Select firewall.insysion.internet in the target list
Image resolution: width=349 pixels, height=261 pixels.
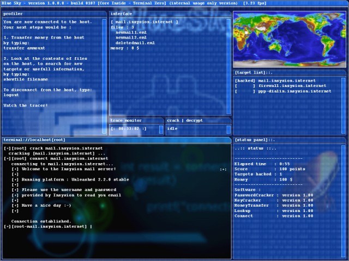280,86
